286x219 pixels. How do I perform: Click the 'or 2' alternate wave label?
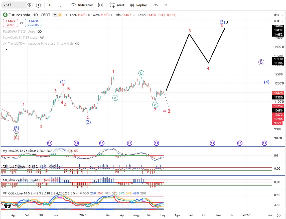pos(167,111)
